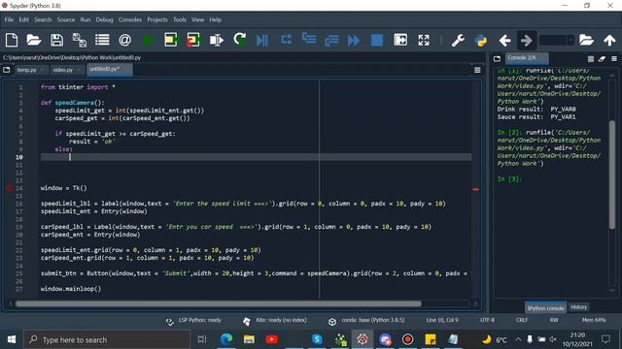Open Microsoft Edge from taskbar
The image size is (622, 349).
[226, 339]
